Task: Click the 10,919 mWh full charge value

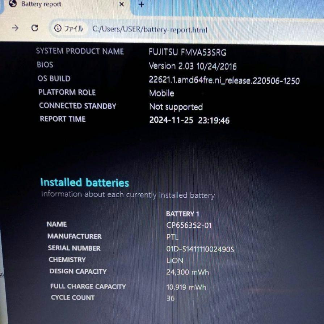Action: tap(186, 287)
